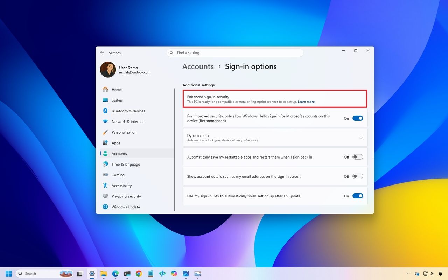The image size is (448, 280).
Task: Disable use sign-in info after update toggle
Action: coord(358,196)
